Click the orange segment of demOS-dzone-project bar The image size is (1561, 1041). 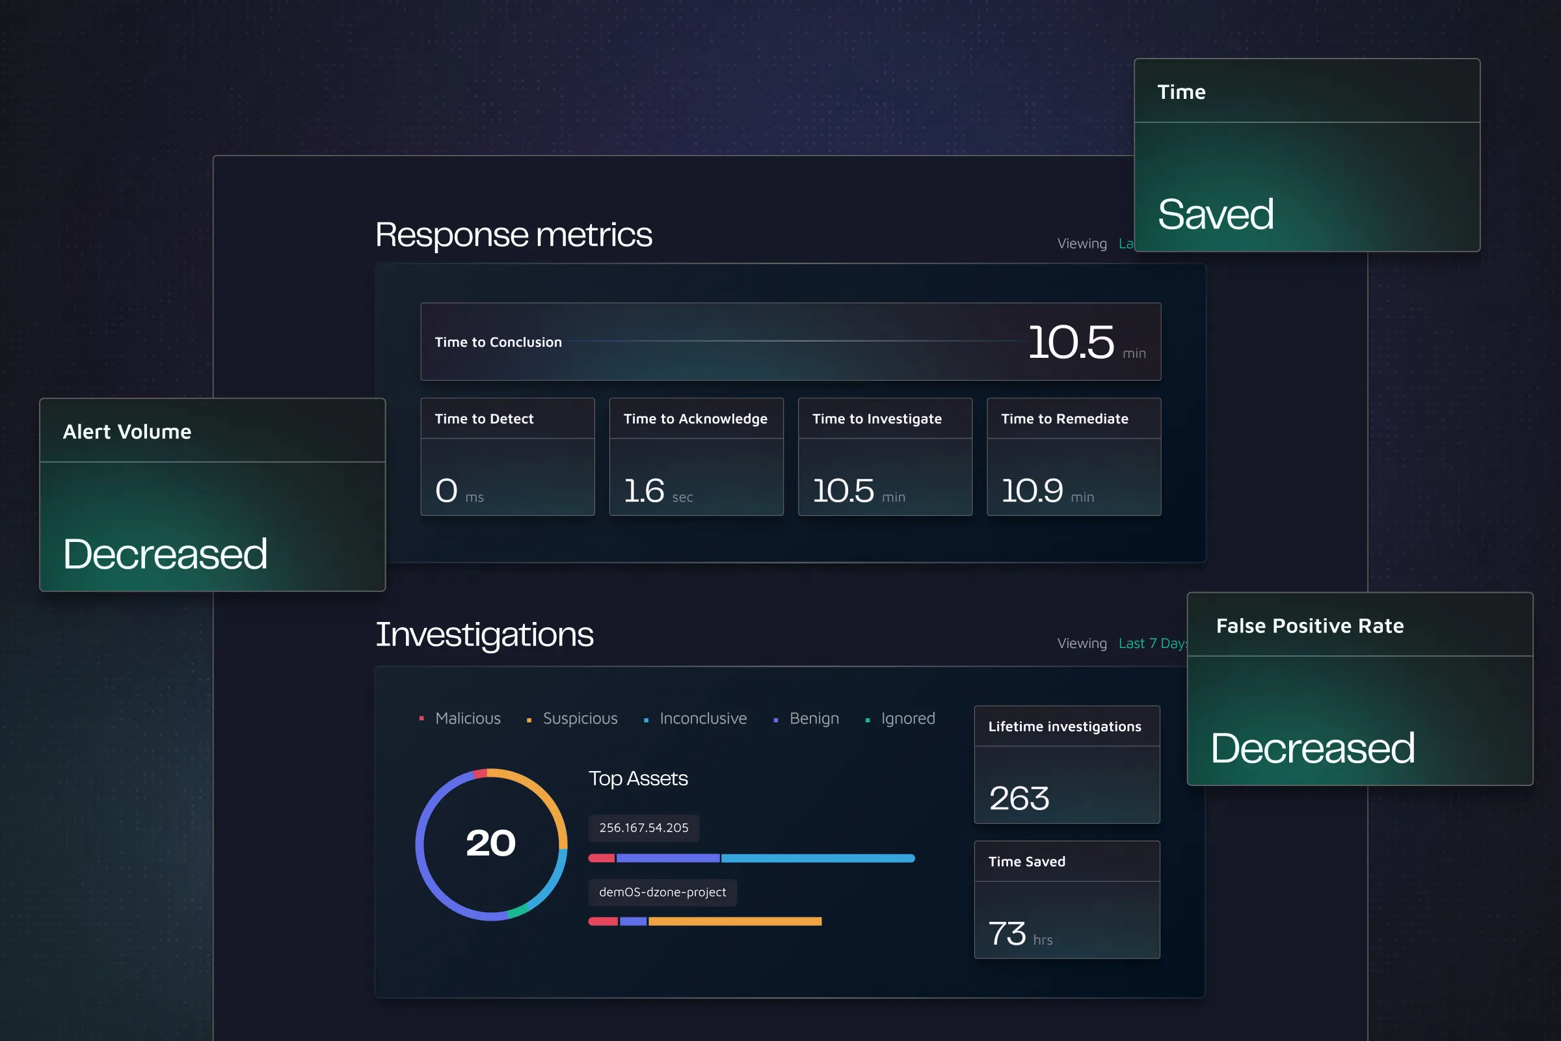(x=735, y=921)
